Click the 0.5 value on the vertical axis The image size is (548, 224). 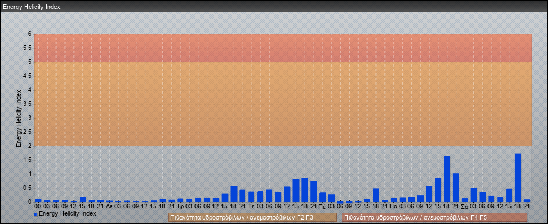[27, 188]
